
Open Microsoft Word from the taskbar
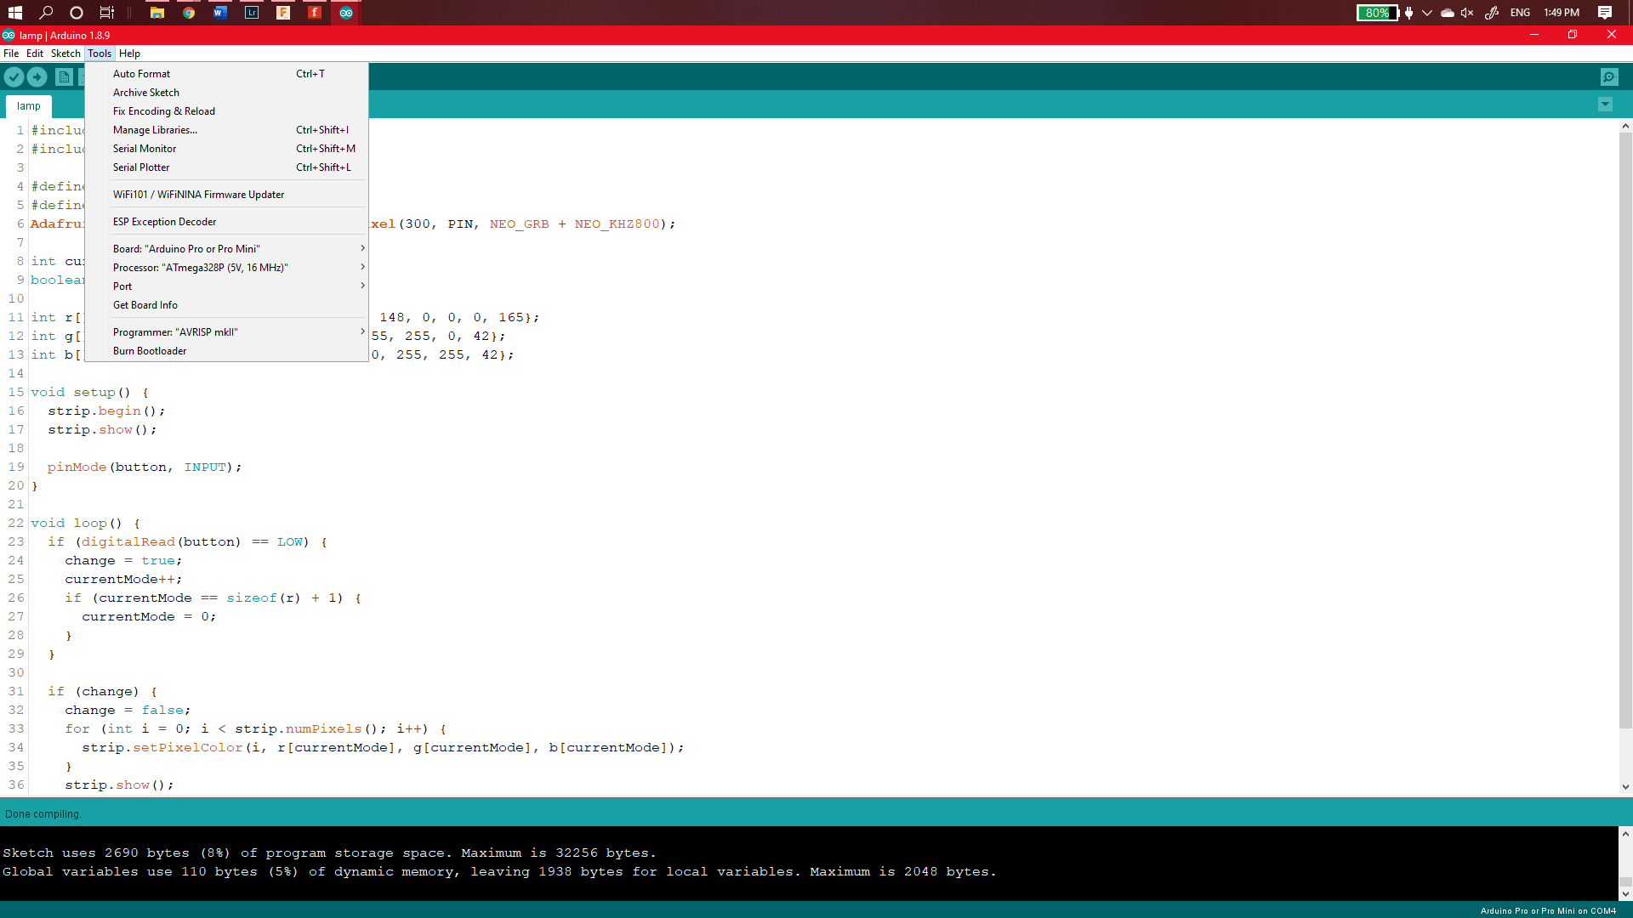click(219, 13)
